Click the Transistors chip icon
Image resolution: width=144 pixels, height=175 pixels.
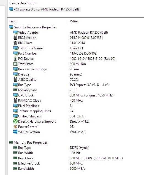click(x=15, y=64)
